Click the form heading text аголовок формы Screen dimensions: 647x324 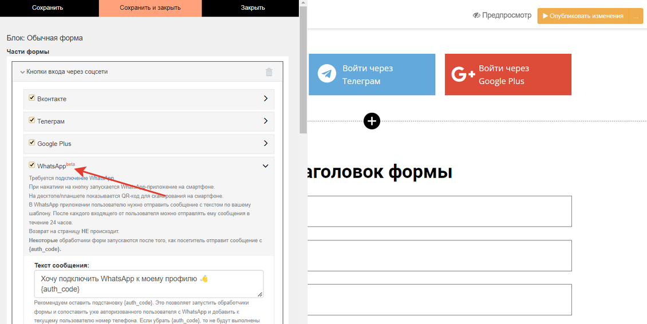(380, 172)
